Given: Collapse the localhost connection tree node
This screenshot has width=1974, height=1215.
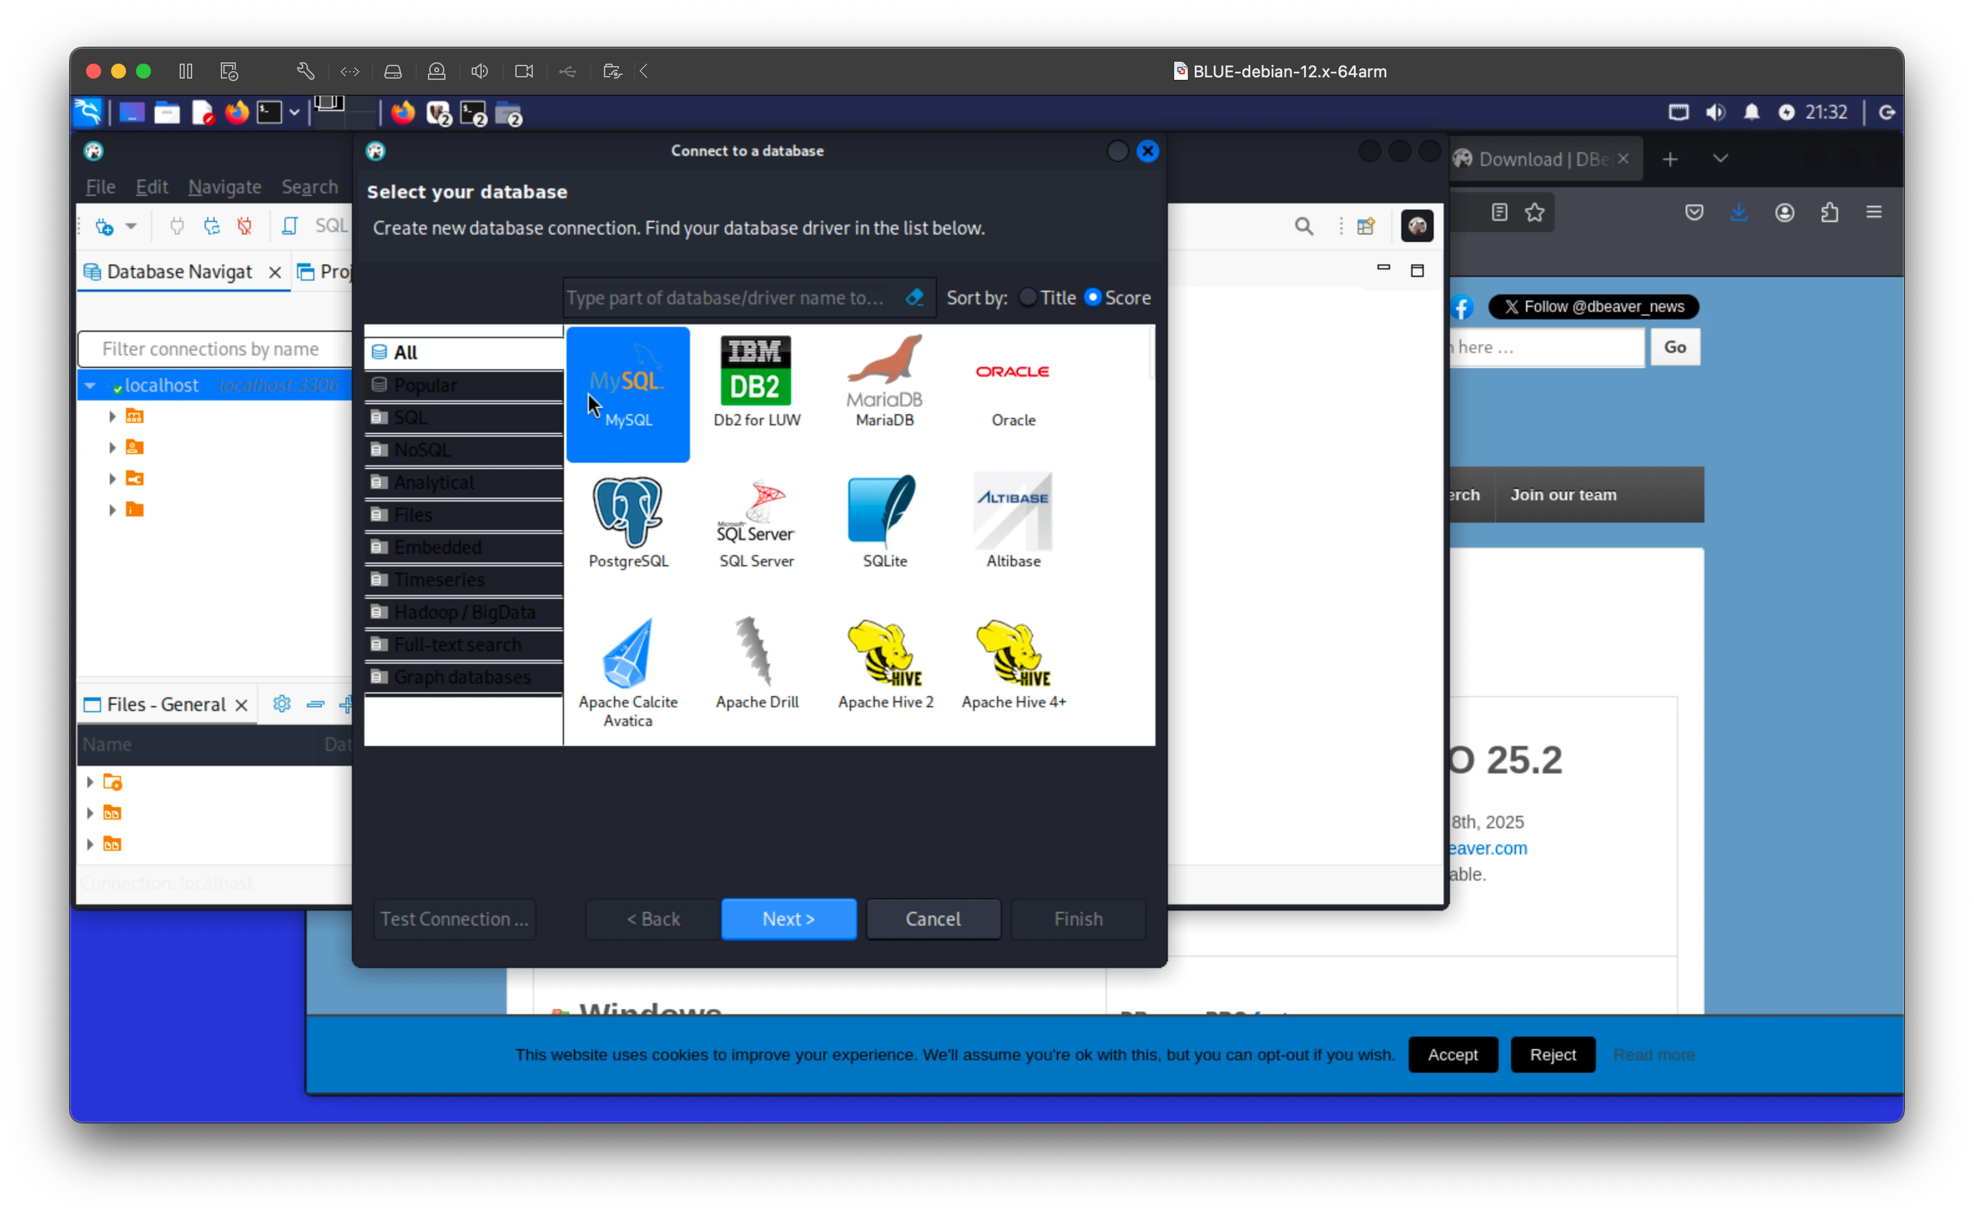Looking at the screenshot, I should (x=91, y=385).
